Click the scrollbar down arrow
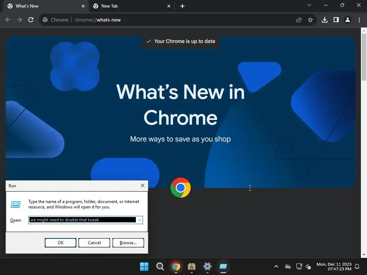Image resolution: width=367 pixels, height=275 pixels. 364,255
